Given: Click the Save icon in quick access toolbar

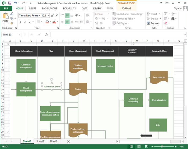Looking at the screenshot, I should pos(10,3).
